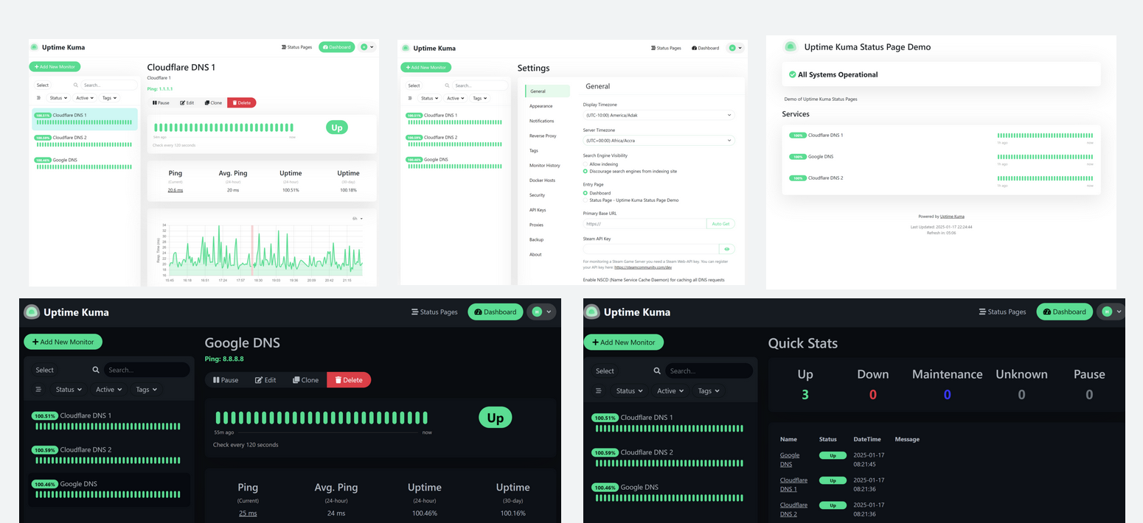
Task: Open the Security settings section
Action: point(538,195)
